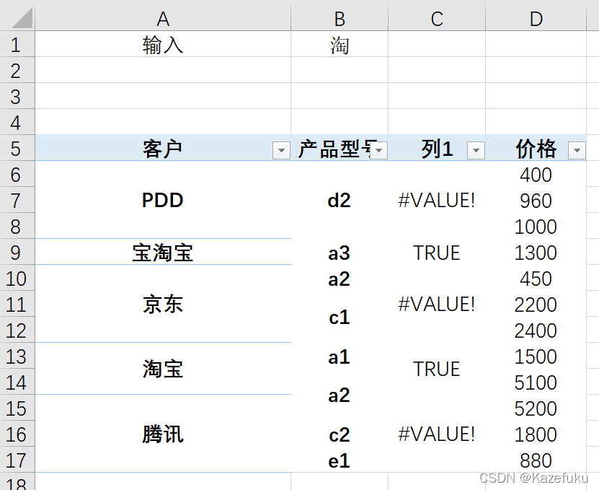This screenshot has width=599, height=490.
Task: Click price cell 960
Action: [536, 200]
